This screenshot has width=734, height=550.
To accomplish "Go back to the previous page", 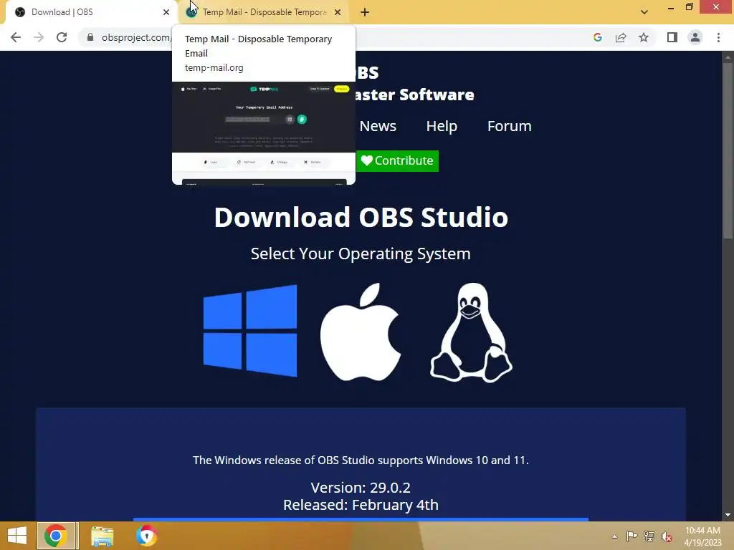I will [16, 37].
